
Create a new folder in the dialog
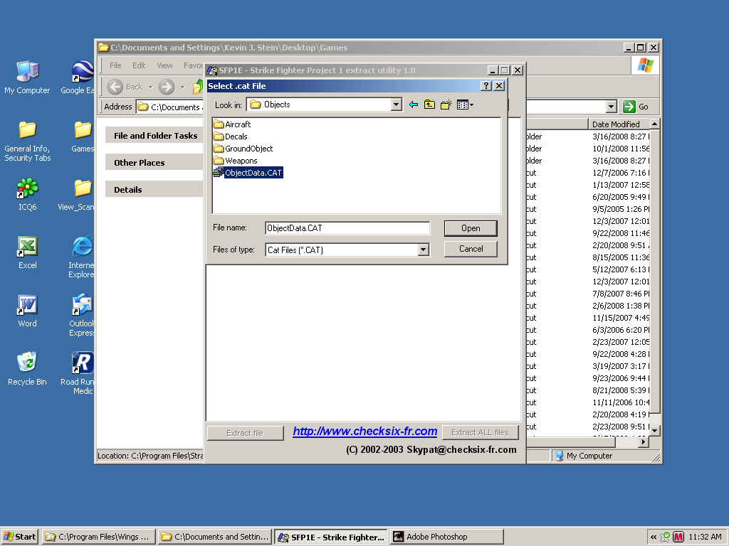coord(446,105)
